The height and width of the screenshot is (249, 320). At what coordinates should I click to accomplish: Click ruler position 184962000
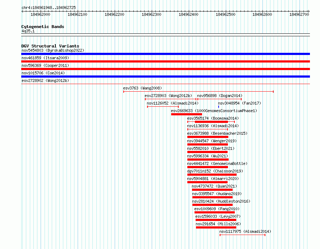pyautogui.click(x=40, y=14)
